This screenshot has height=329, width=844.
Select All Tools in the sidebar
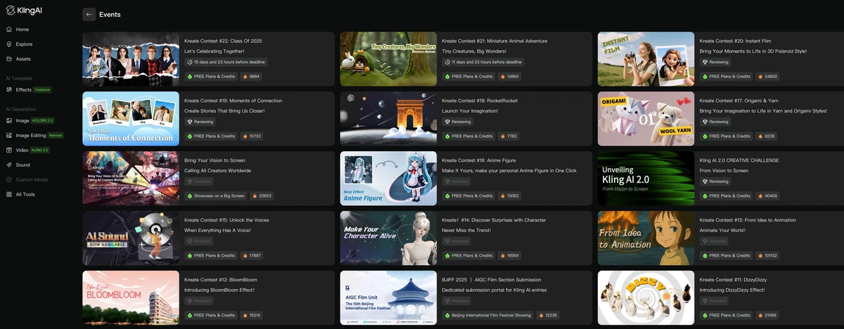coord(25,195)
